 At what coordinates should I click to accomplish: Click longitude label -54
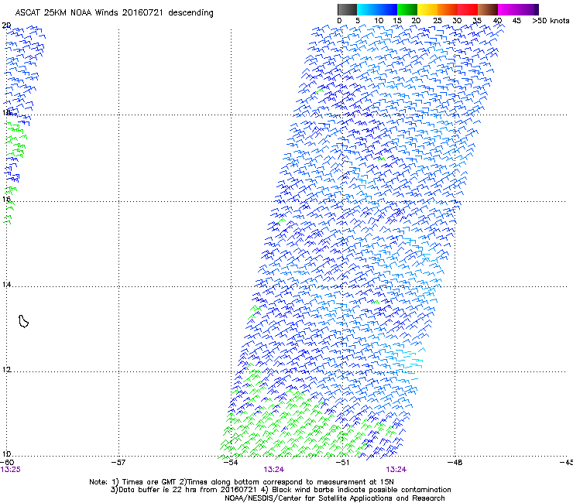tap(231, 462)
